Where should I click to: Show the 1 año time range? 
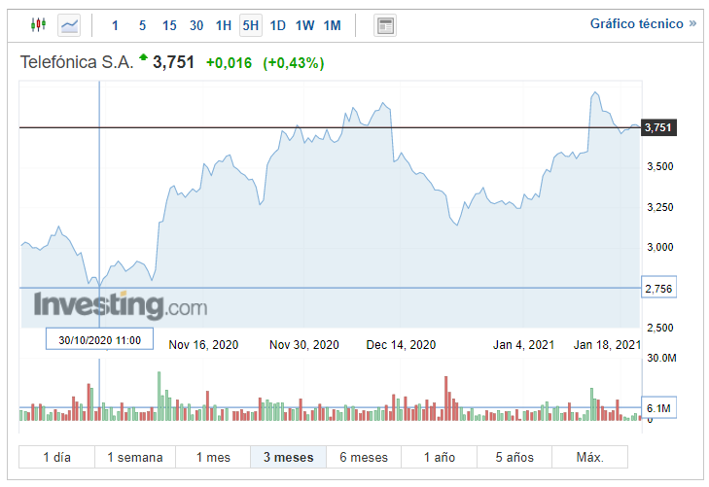click(439, 457)
